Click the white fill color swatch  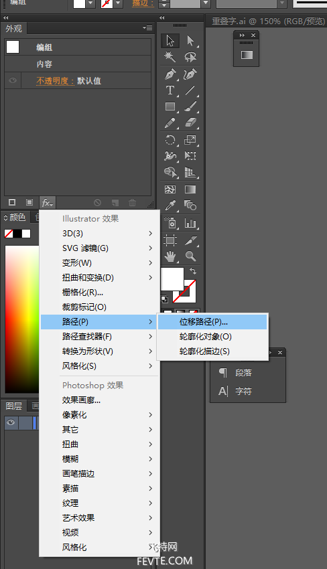172,278
